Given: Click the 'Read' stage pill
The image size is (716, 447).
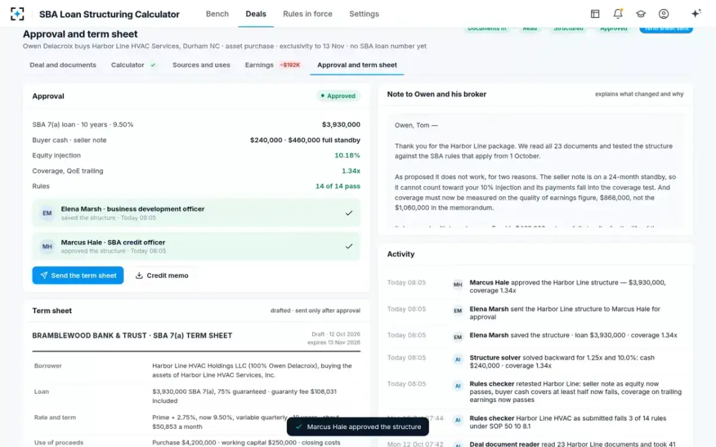Looking at the screenshot, I should (x=530, y=29).
